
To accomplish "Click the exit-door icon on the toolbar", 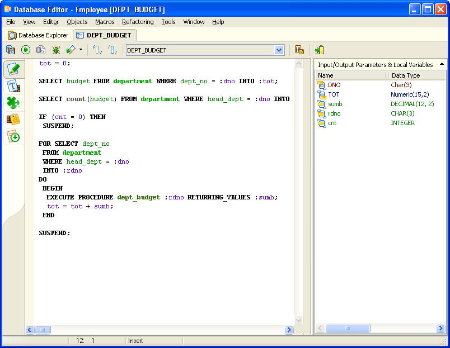I will pos(319,50).
